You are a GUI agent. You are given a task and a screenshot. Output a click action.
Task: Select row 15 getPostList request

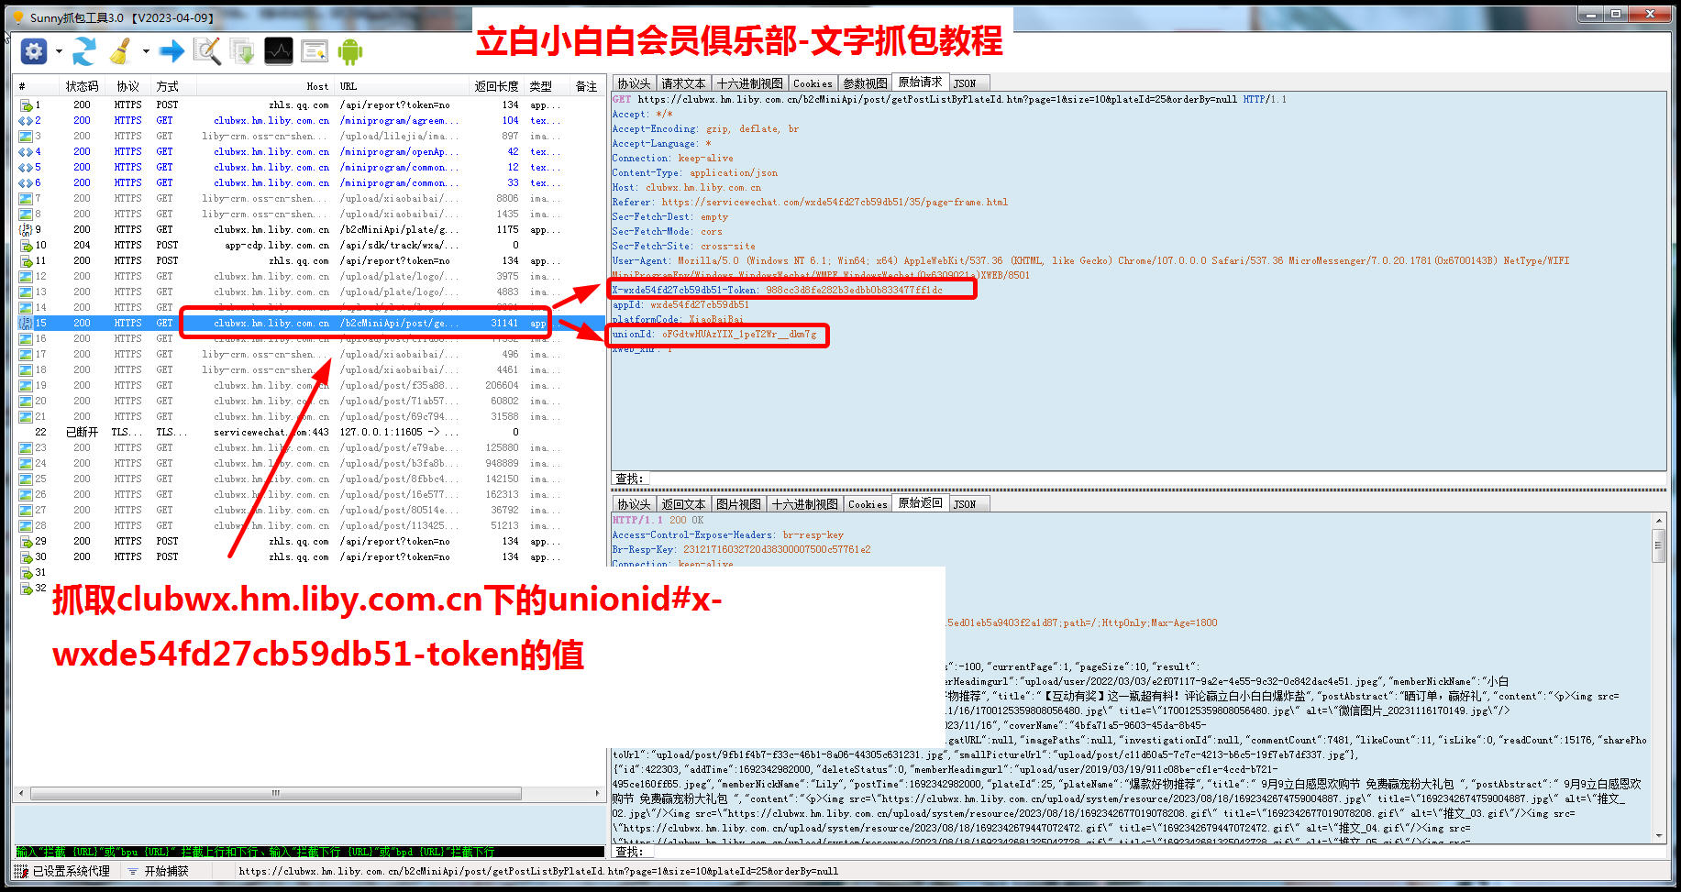(309, 324)
